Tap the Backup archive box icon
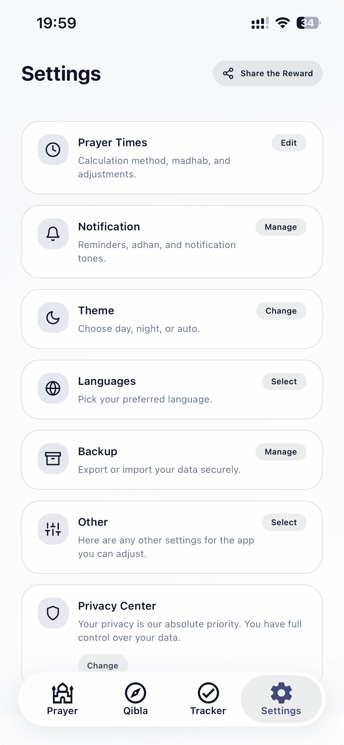Viewport: 344px width, 745px height. pyautogui.click(x=53, y=459)
